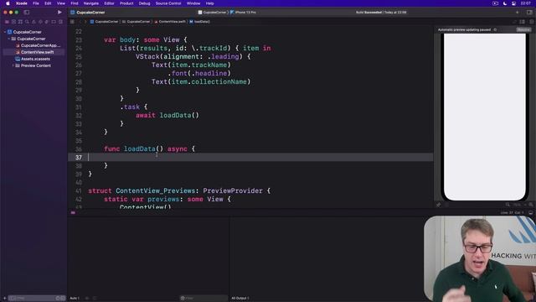
Task: Go back with jump bar arrow
Action: (x=80, y=22)
